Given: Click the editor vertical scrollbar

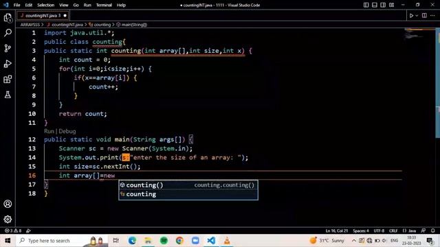Looking at the screenshot, I should (x=438, y=84).
